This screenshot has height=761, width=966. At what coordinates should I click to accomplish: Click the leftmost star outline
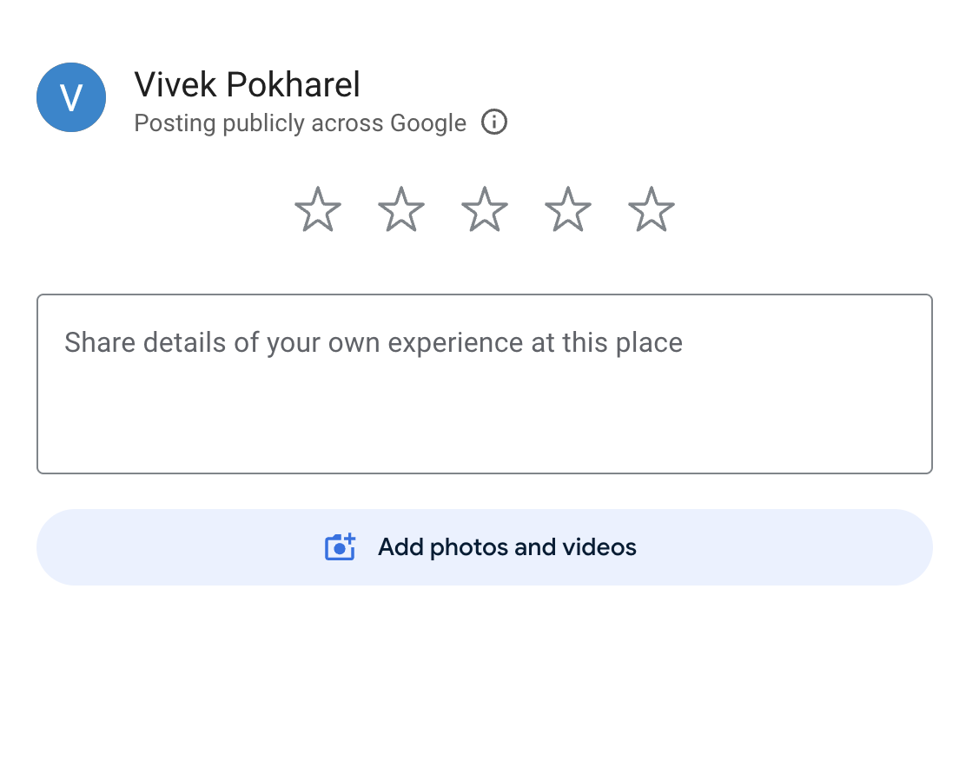[x=318, y=210]
